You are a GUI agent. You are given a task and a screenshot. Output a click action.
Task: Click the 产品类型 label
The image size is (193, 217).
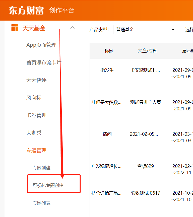coord(99,30)
